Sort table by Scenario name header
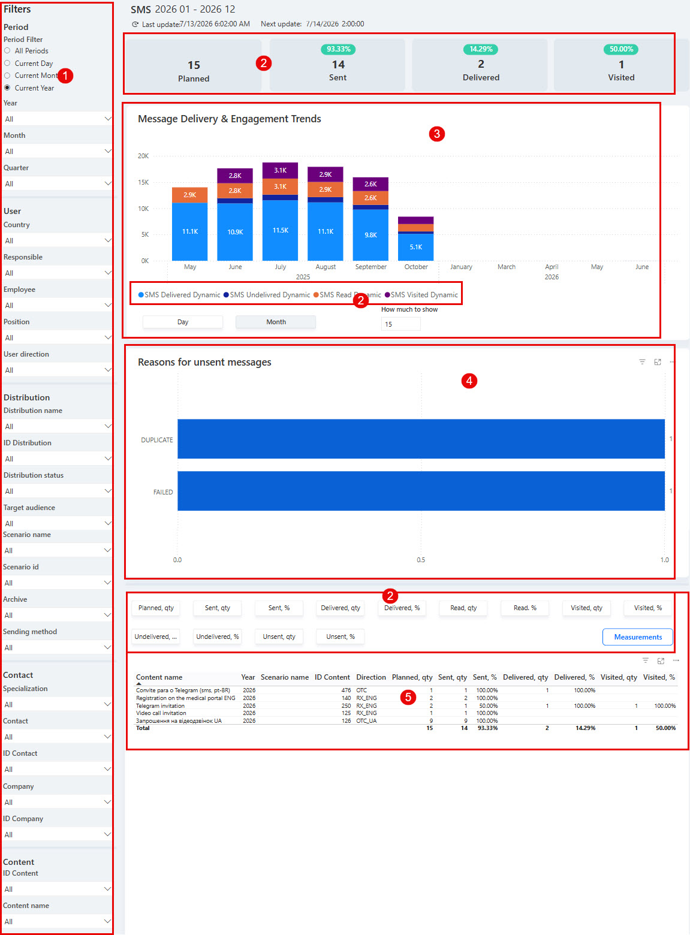The height and width of the screenshot is (935, 690). pos(285,677)
